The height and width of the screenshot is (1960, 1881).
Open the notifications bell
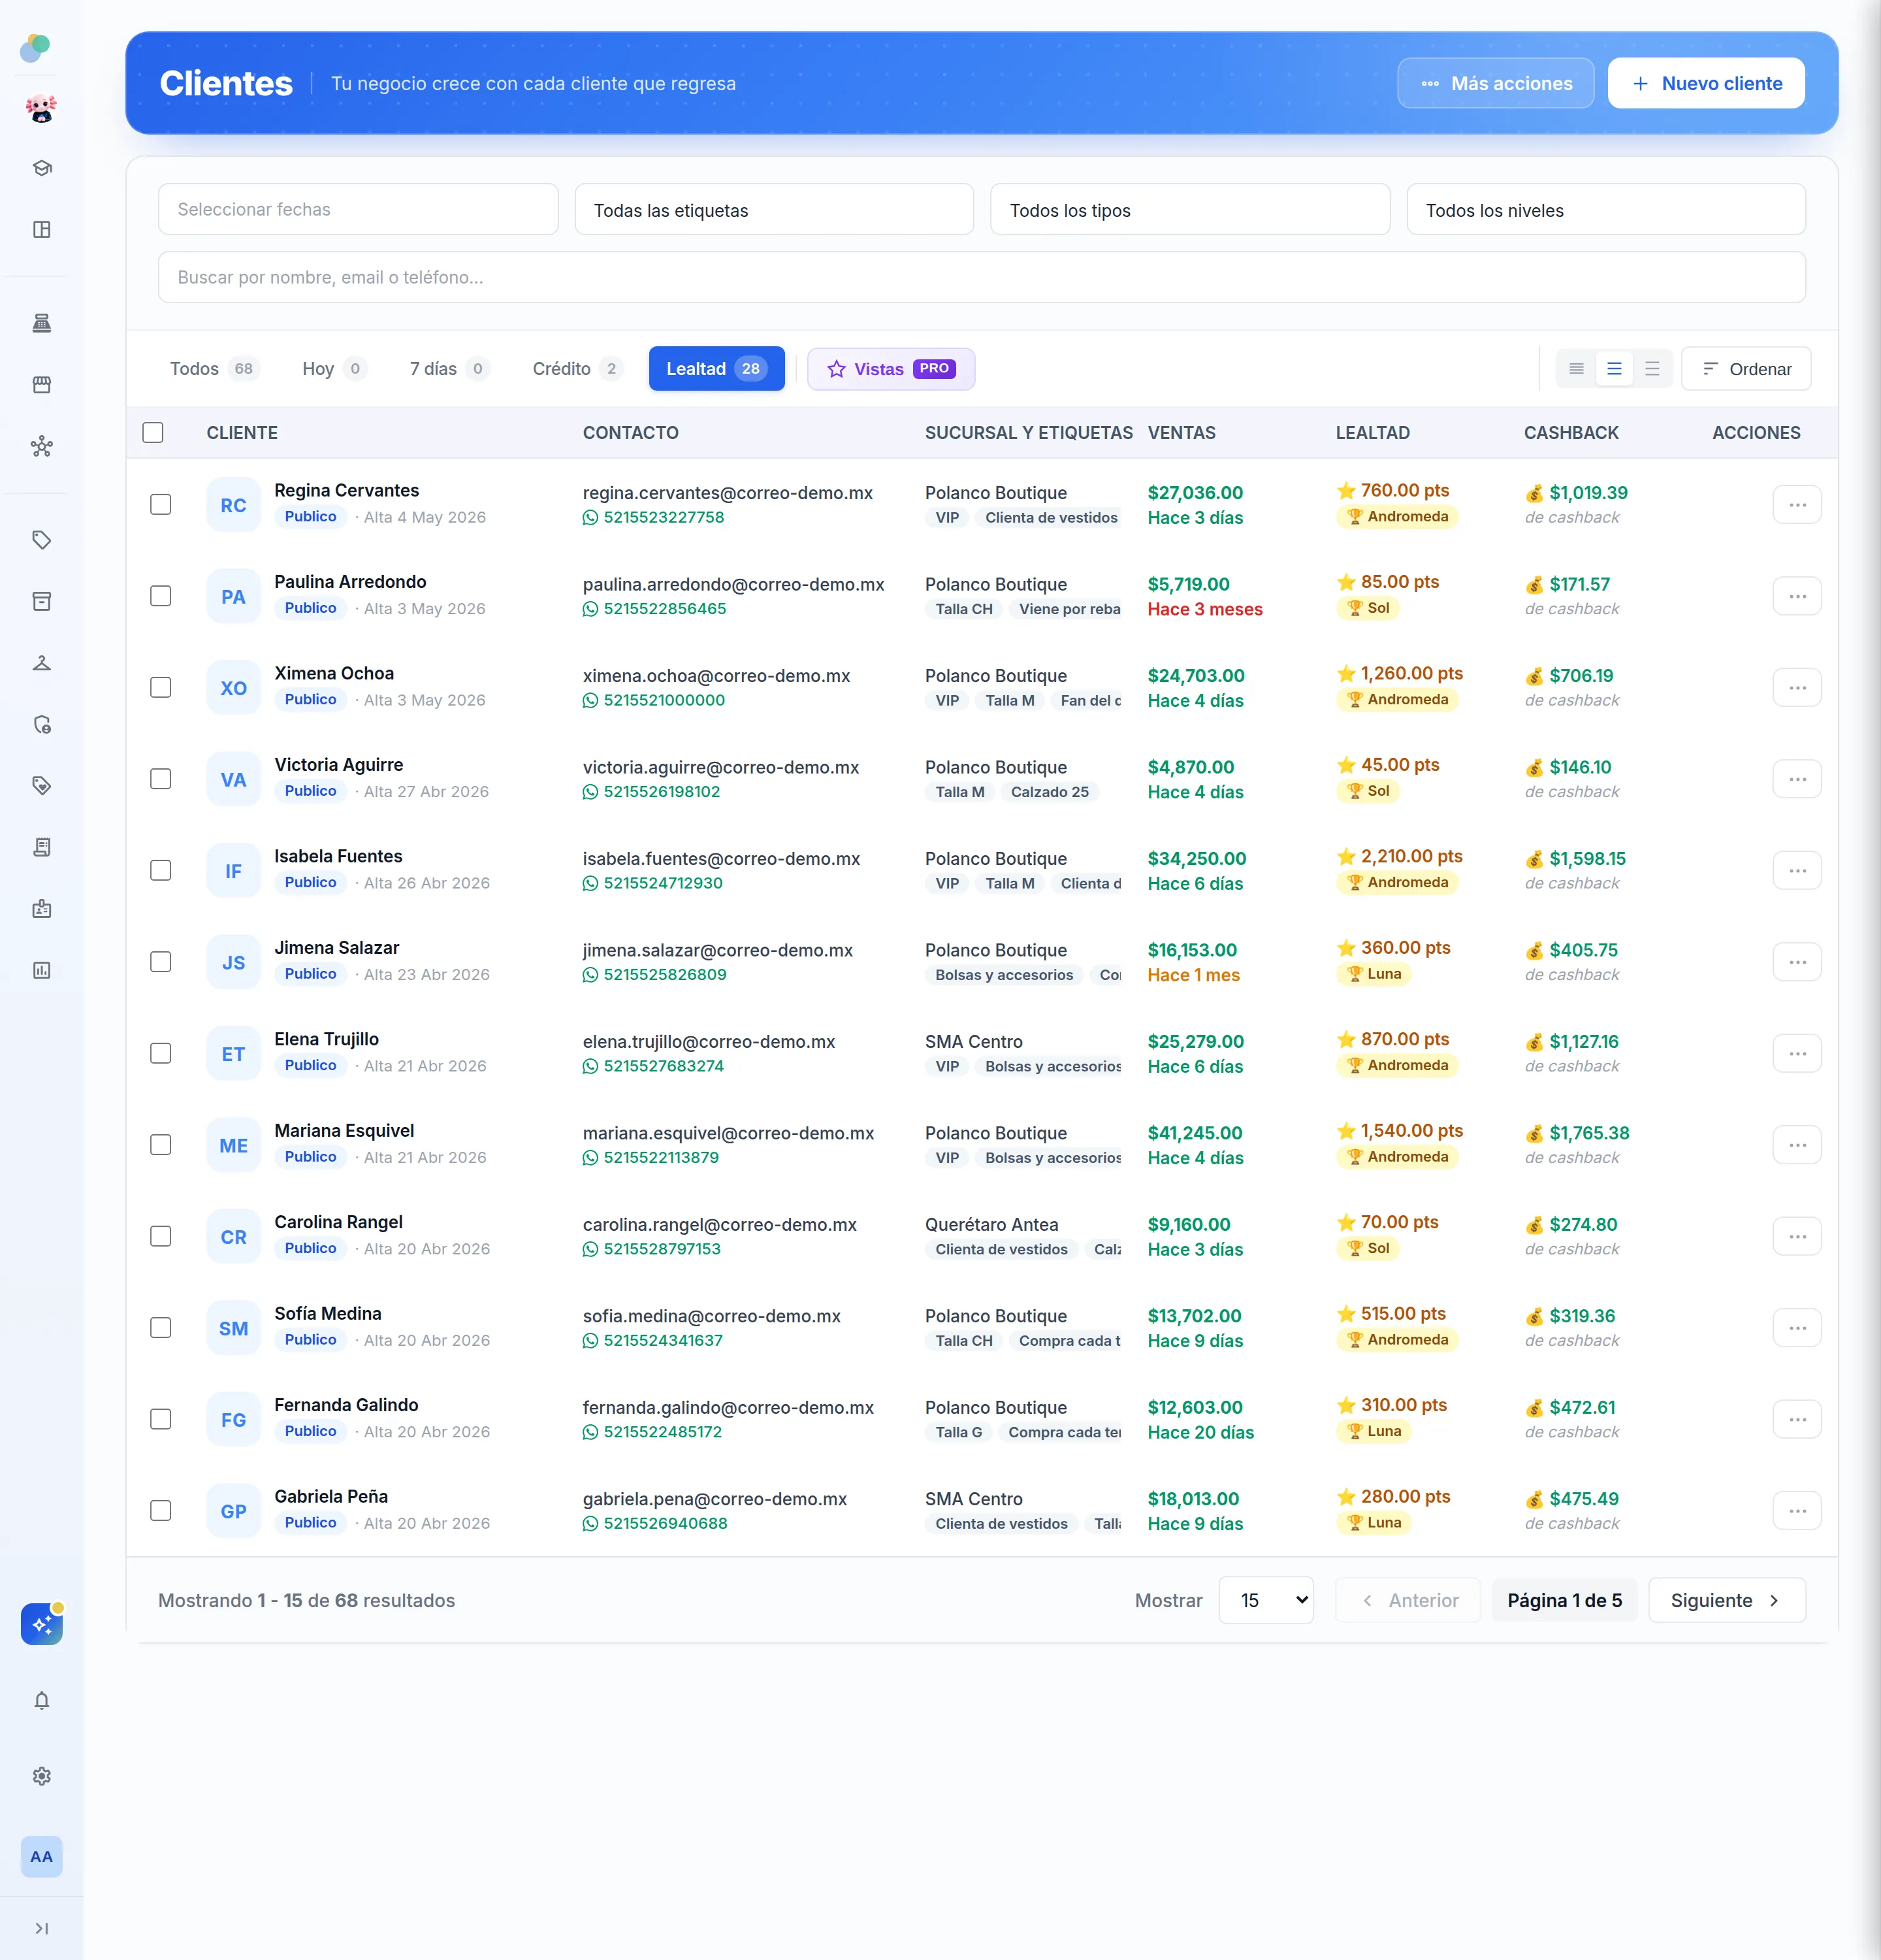tap(42, 1700)
